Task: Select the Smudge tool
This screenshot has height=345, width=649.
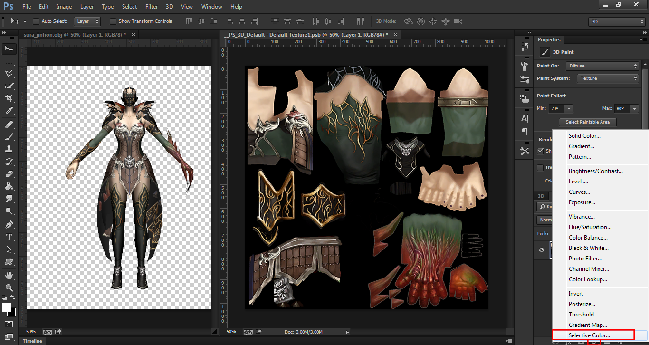Action: (x=9, y=199)
